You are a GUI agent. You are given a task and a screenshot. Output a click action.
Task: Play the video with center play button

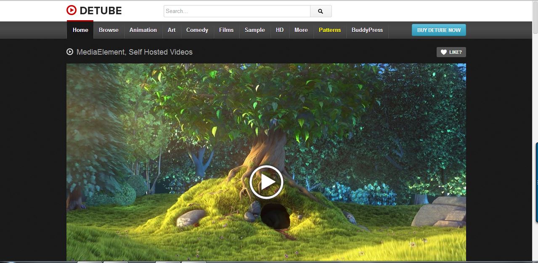point(266,182)
